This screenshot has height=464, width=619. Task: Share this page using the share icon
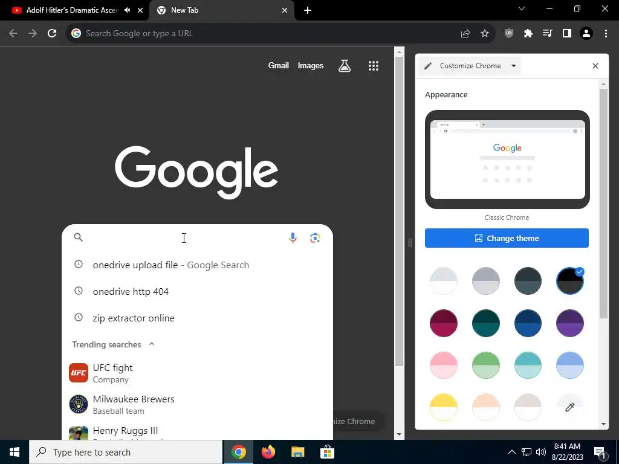point(465,34)
